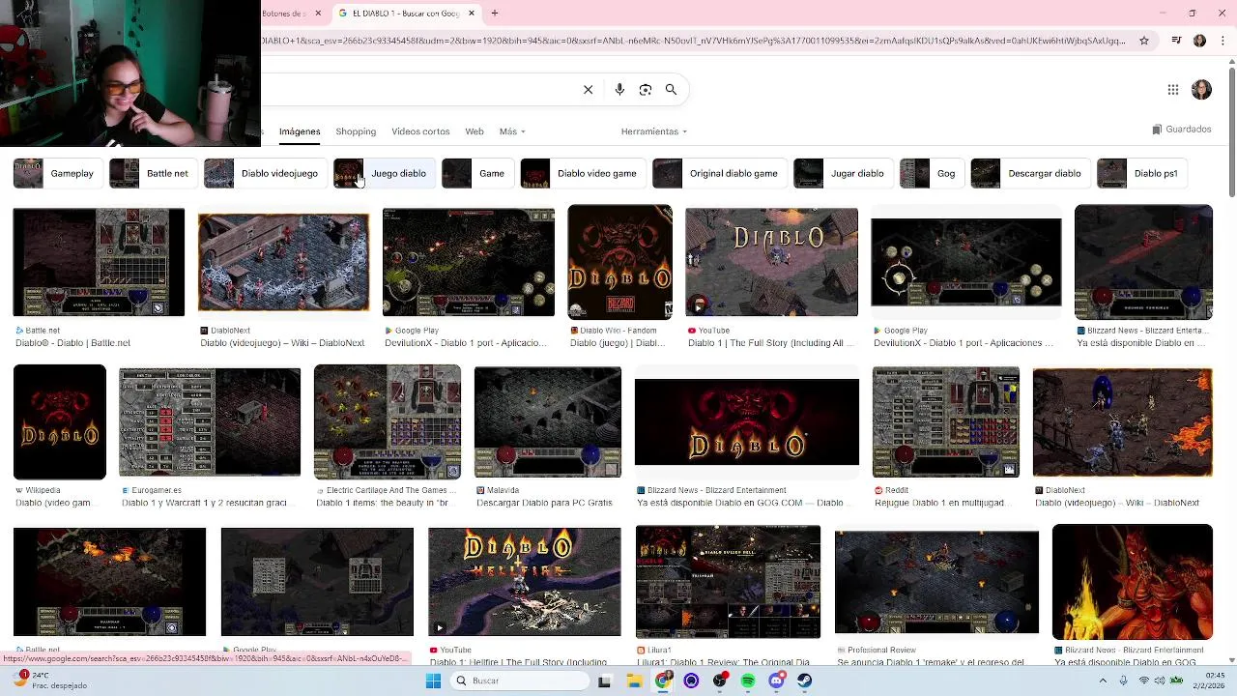Open Chrome's media control icon

pyautogui.click(x=1176, y=41)
